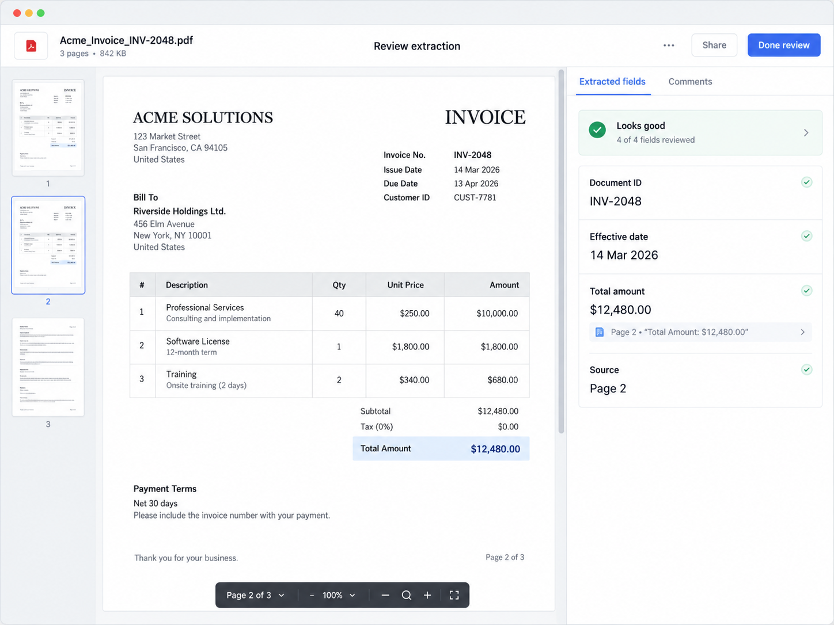Expand the Looks good summary chevron
The height and width of the screenshot is (625, 834).
click(806, 133)
